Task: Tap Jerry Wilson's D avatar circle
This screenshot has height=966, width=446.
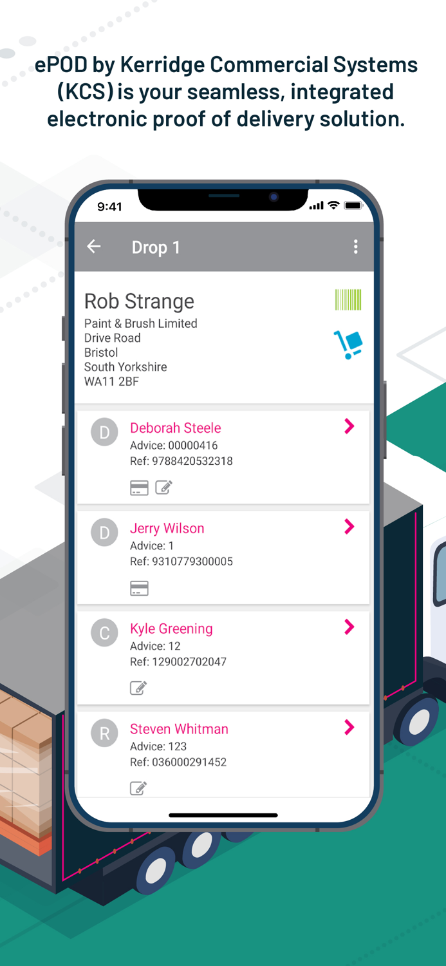Action: click(104, 533)
